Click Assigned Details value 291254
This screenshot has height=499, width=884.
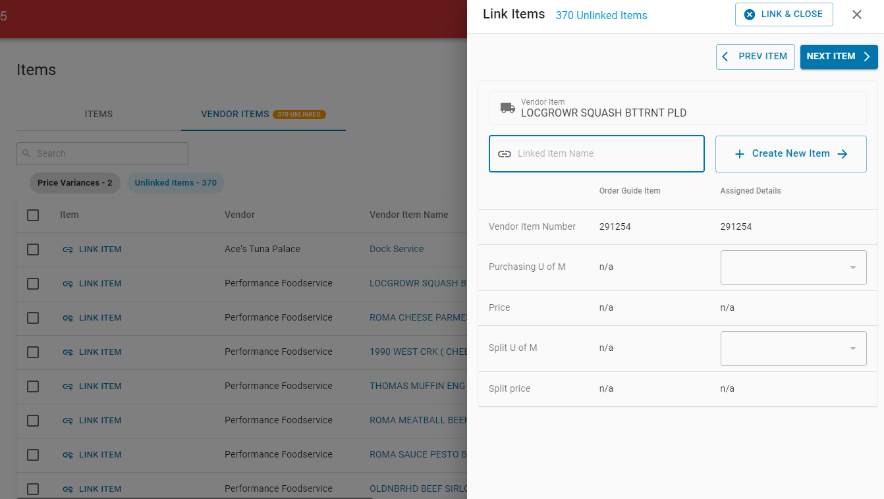point(736,227)
